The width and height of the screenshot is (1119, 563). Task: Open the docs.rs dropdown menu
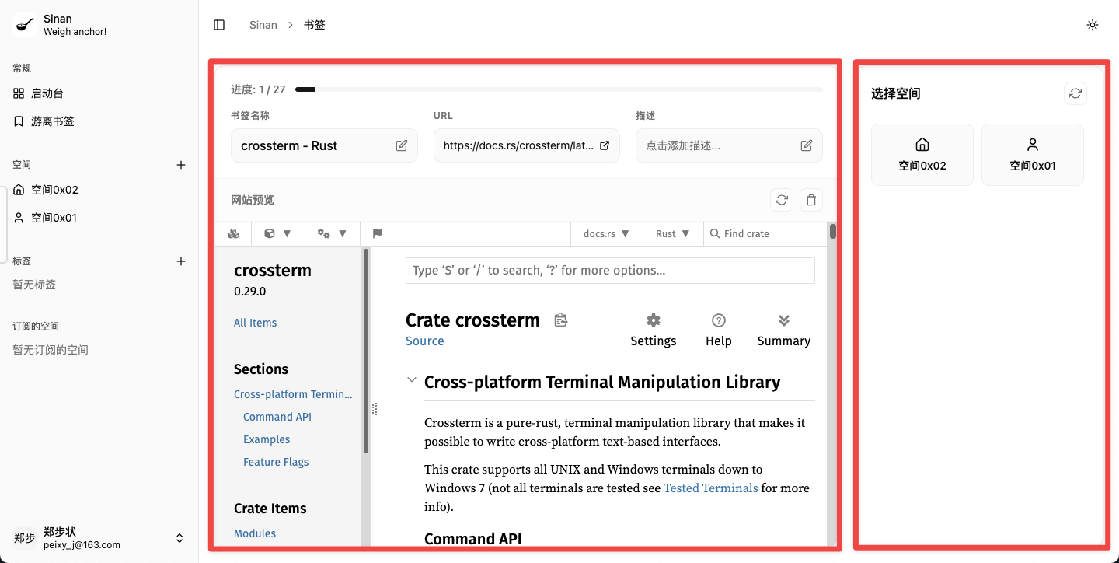(607, 233)
